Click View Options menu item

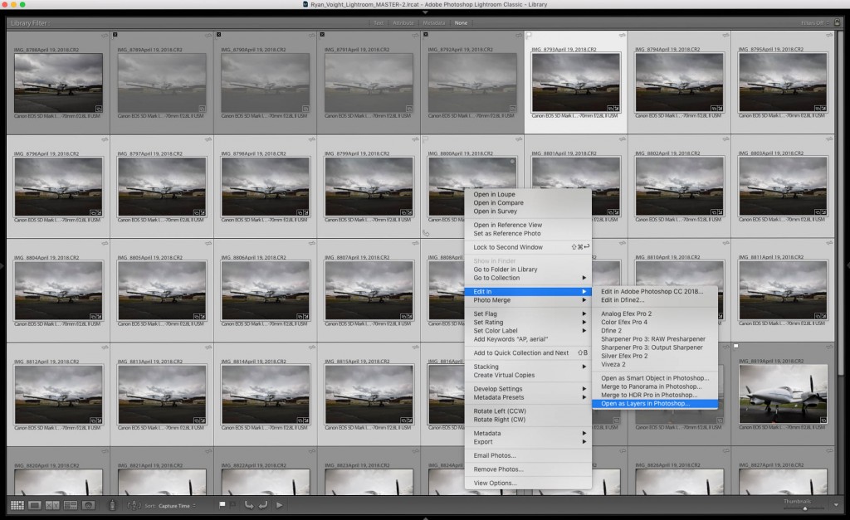528,484
